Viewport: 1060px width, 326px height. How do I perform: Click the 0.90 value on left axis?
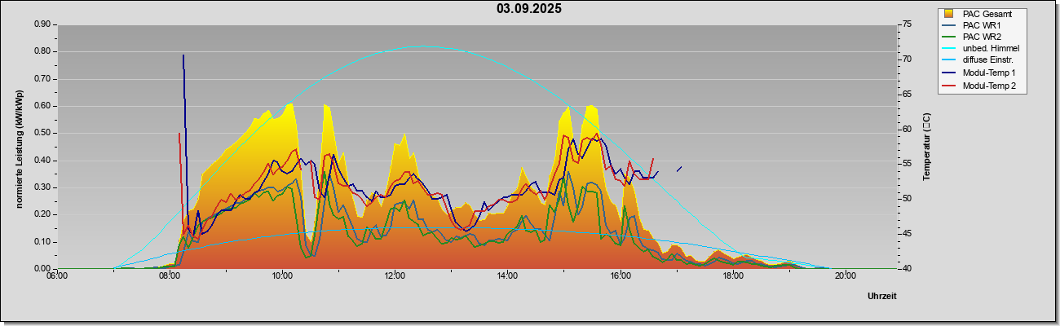click(42, 24)
